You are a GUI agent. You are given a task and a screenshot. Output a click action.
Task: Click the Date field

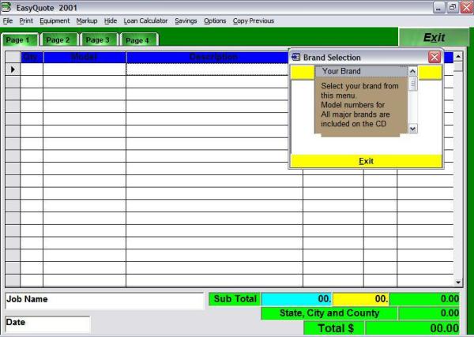(x=47, y=324)
